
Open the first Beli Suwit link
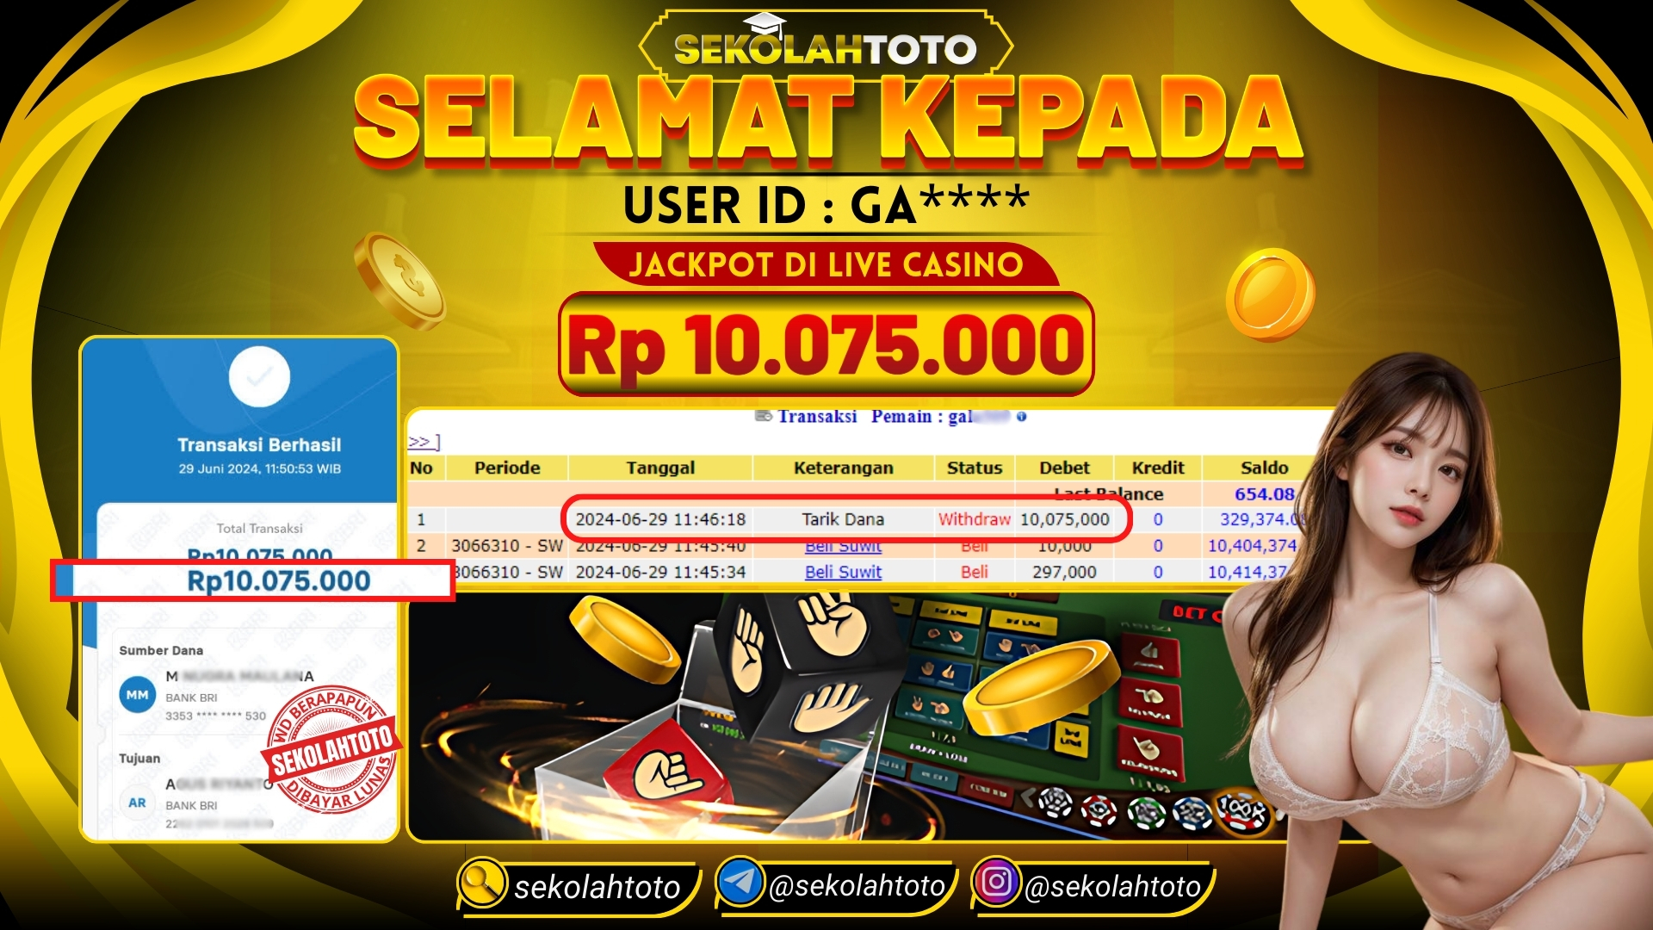click(843, 546)
